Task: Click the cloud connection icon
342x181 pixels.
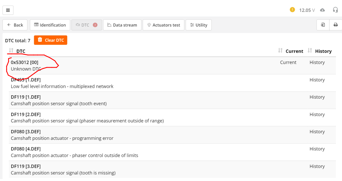Action: click(x=322, y=10)
